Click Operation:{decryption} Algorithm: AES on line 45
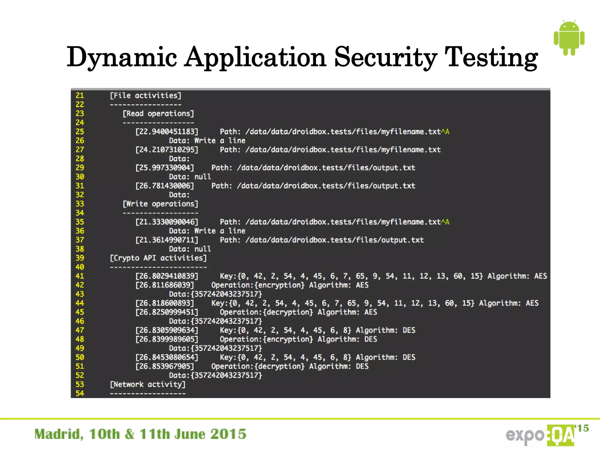Image resolution: width=600 pixels, height=450 pixels. click(x=298, y=312)
